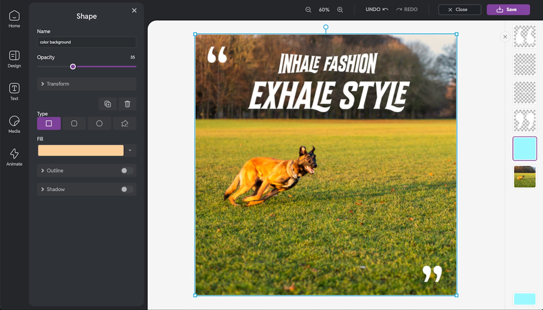
Task: Select the rounded rectangle shape type
Action: click(74, 123)
